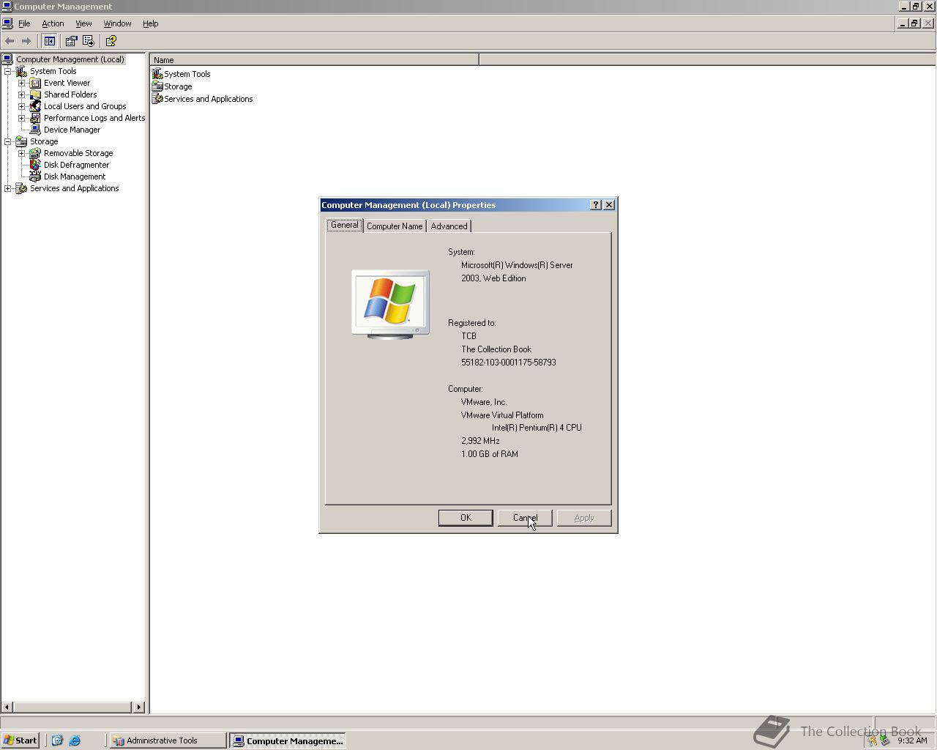Open the Window menu
Image resolution: width=937 pixels, height=750 pixels.
pos(117,23)
